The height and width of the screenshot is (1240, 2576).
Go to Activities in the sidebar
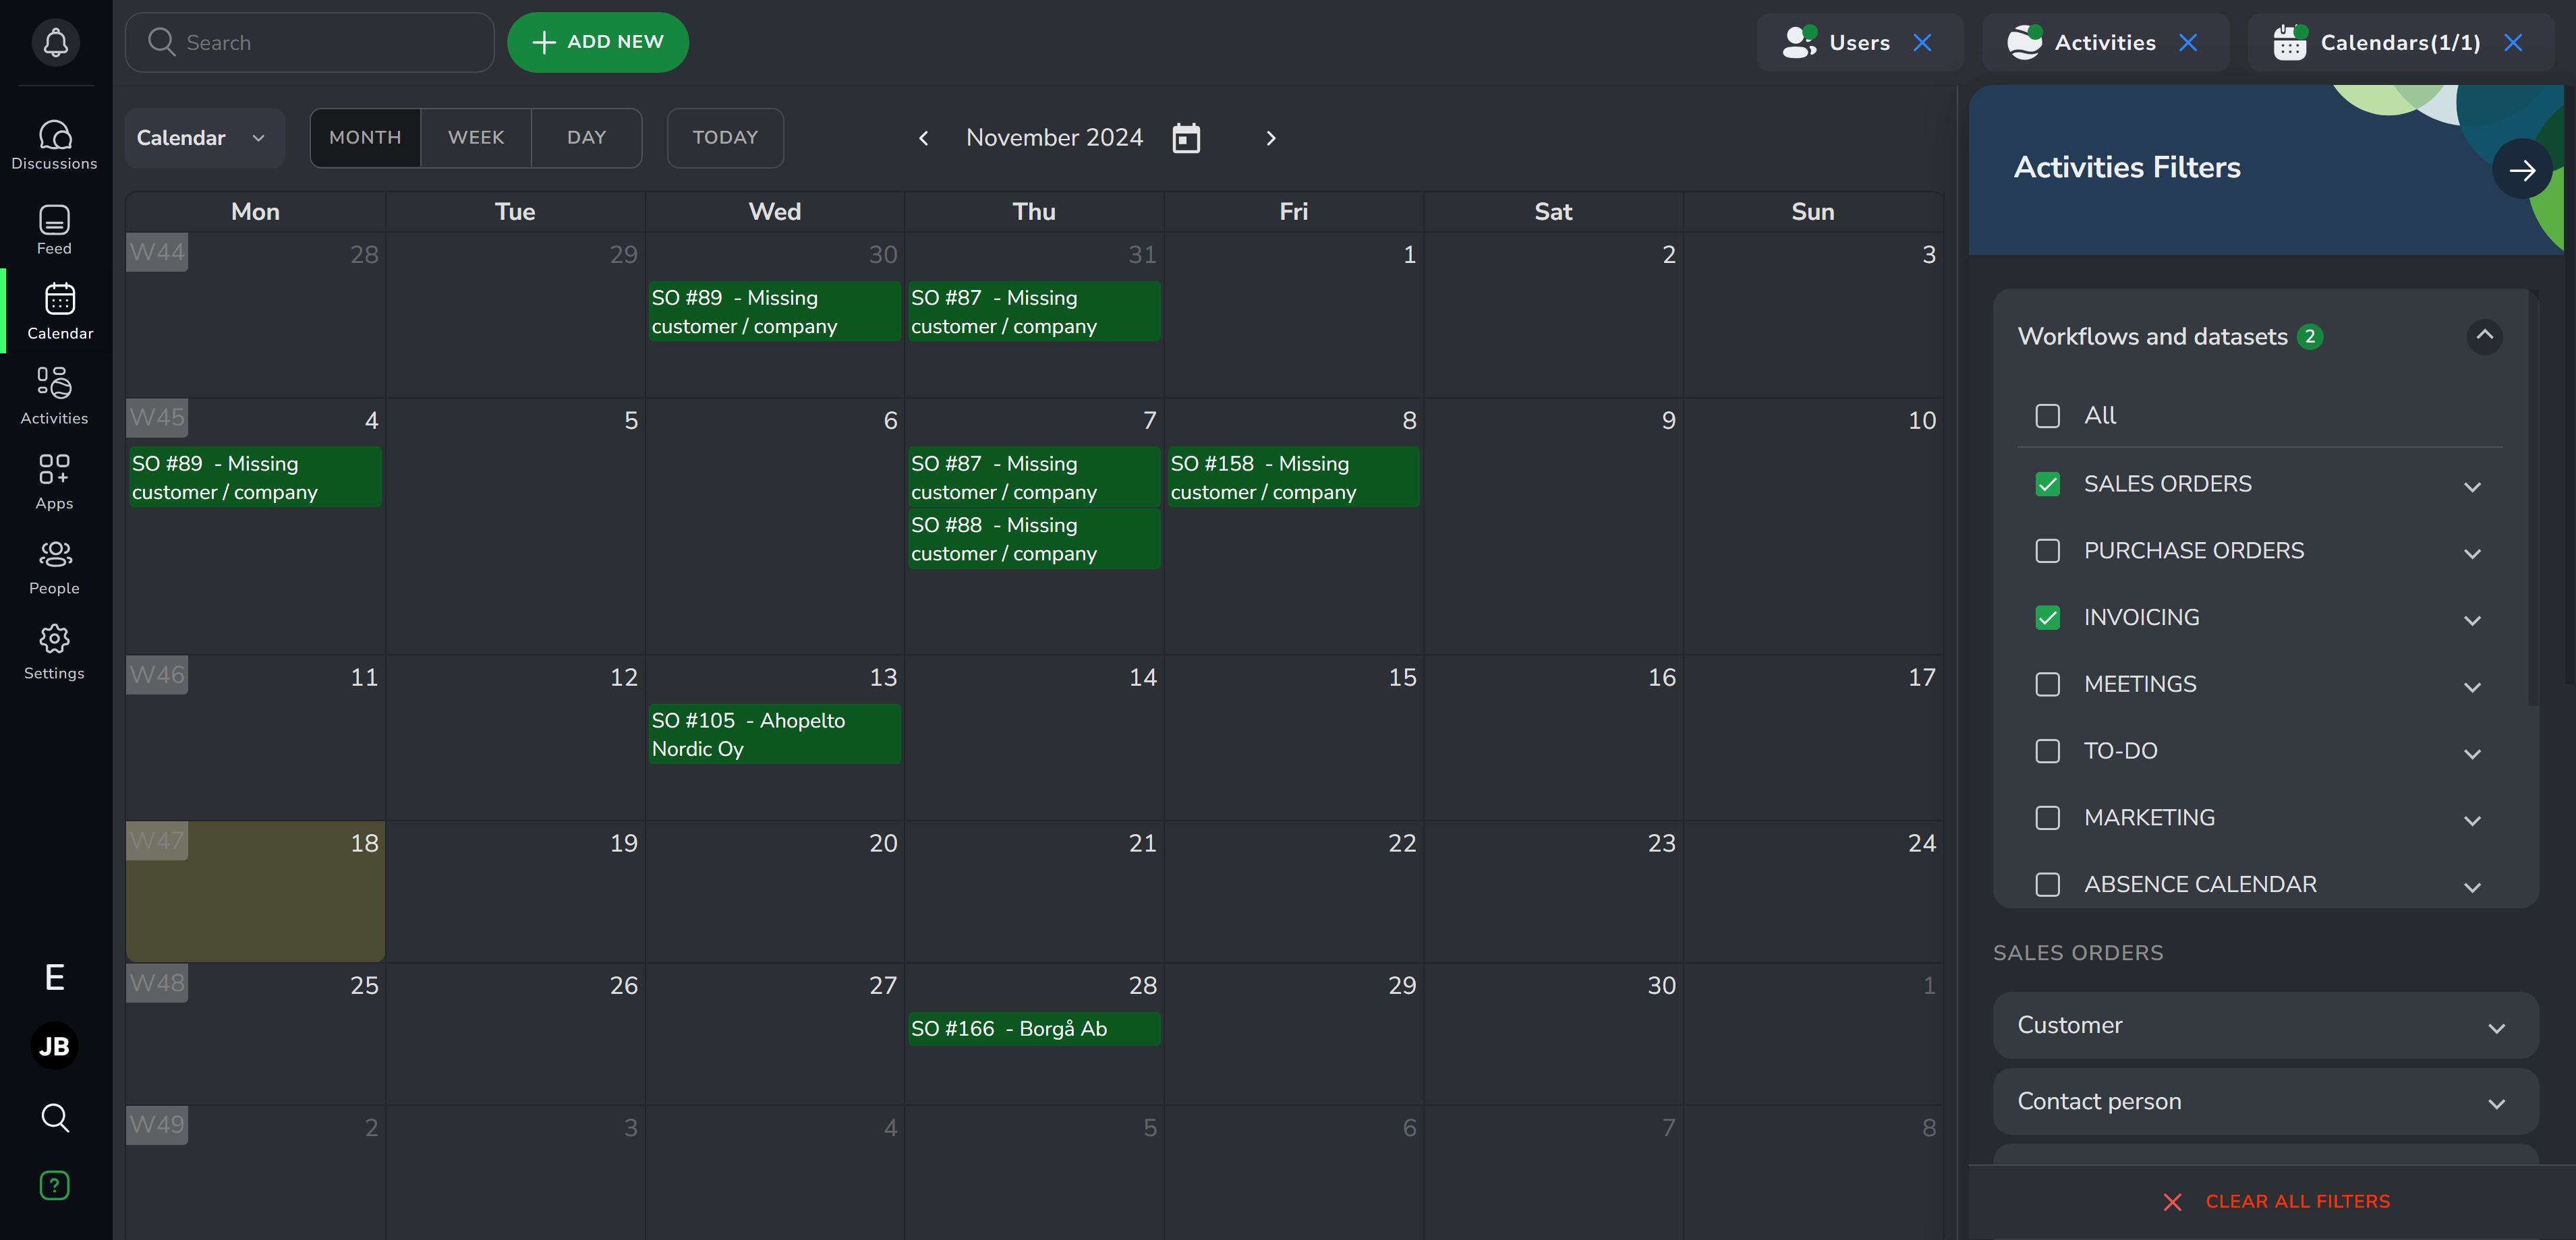click(x=55, y=396)
